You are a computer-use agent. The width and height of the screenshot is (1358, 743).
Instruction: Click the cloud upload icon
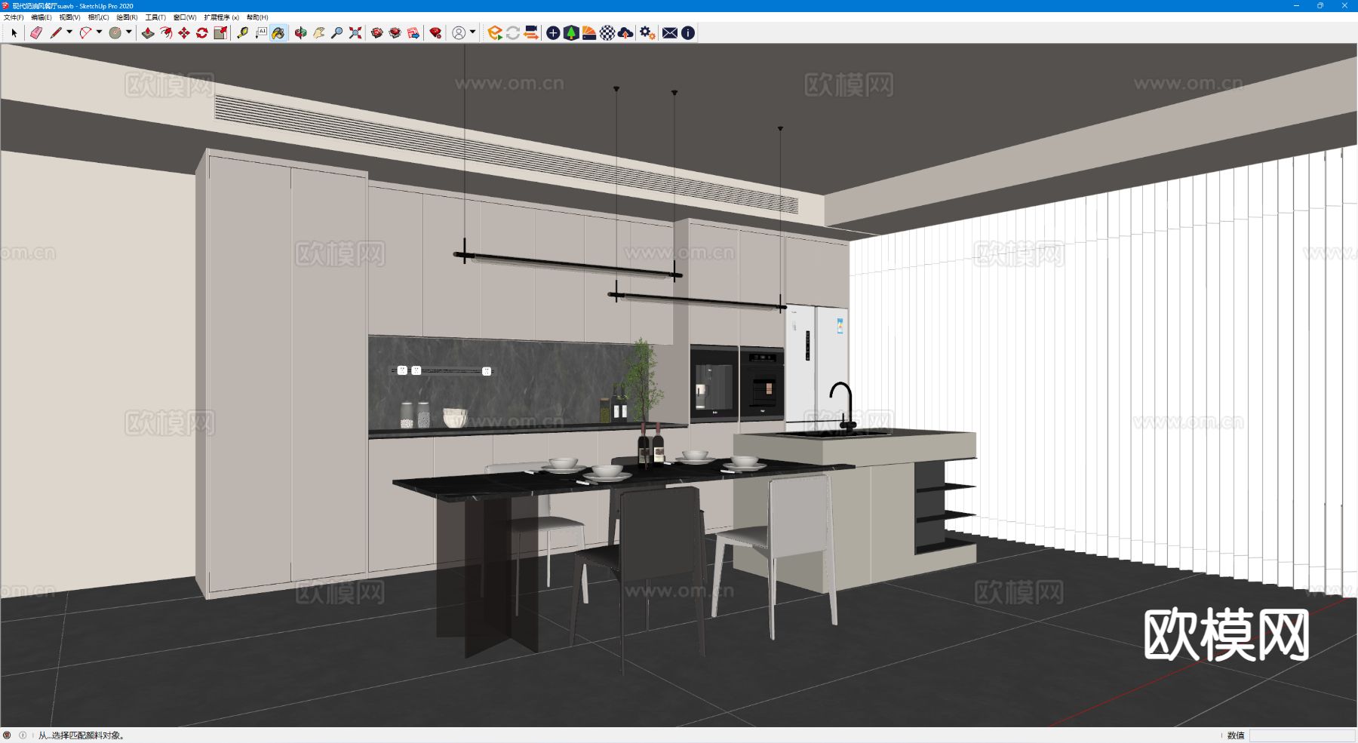[x=625, y=33]
